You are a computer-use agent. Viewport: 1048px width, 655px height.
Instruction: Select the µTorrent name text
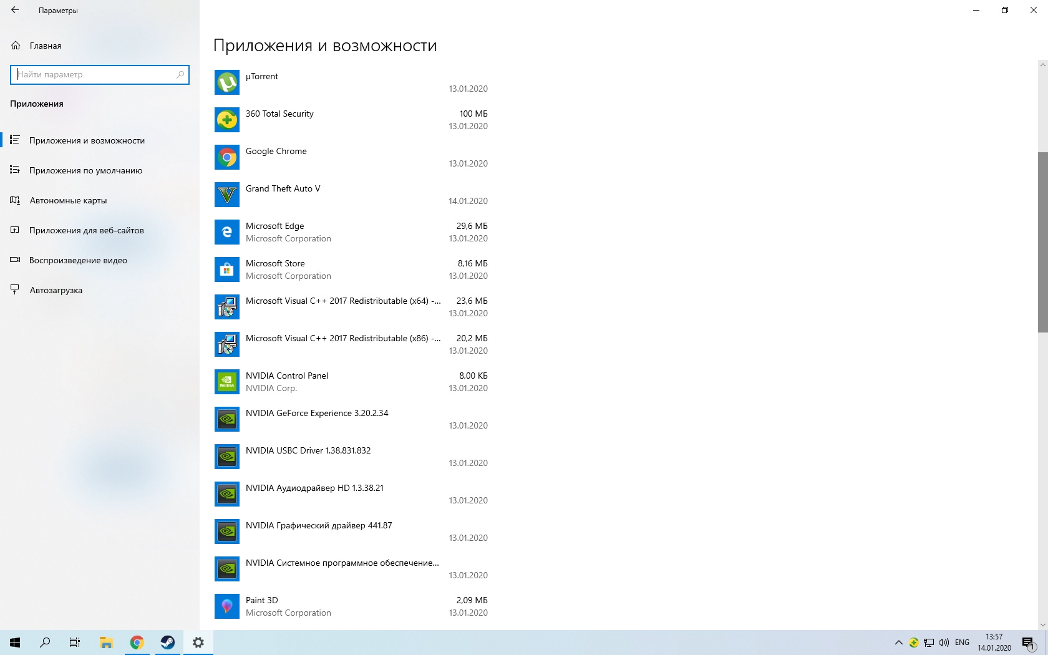(x=262, y=76)
